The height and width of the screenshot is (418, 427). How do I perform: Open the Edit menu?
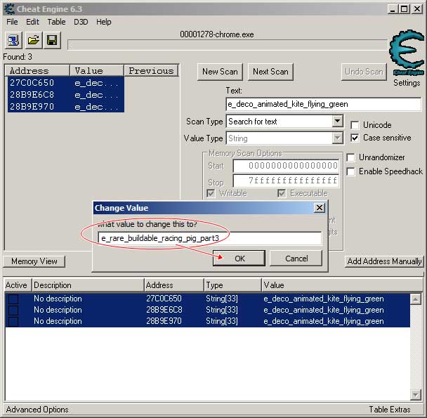[x=32, y=22]
